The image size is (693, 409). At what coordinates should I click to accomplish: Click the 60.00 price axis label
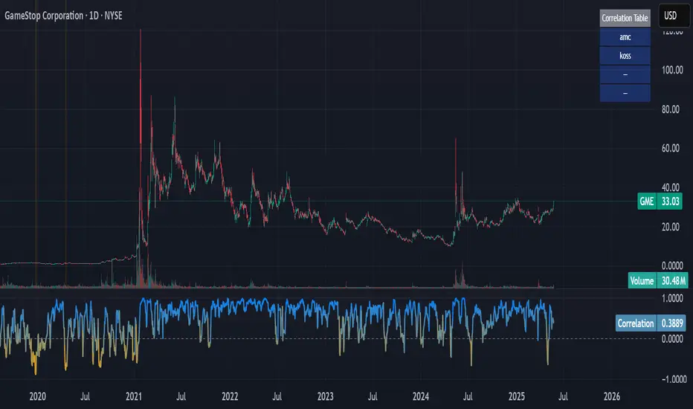click(x=670, y=149)
